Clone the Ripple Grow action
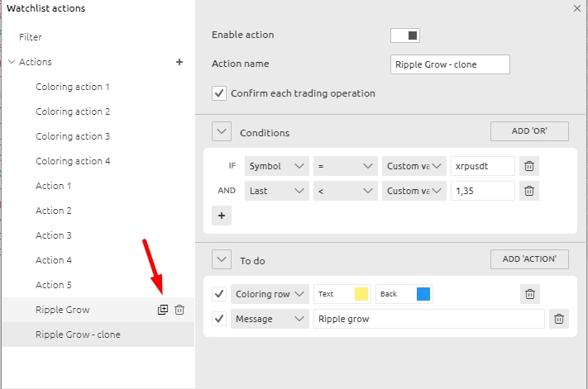This screenshot has height=389, width=588. (163, 310)
